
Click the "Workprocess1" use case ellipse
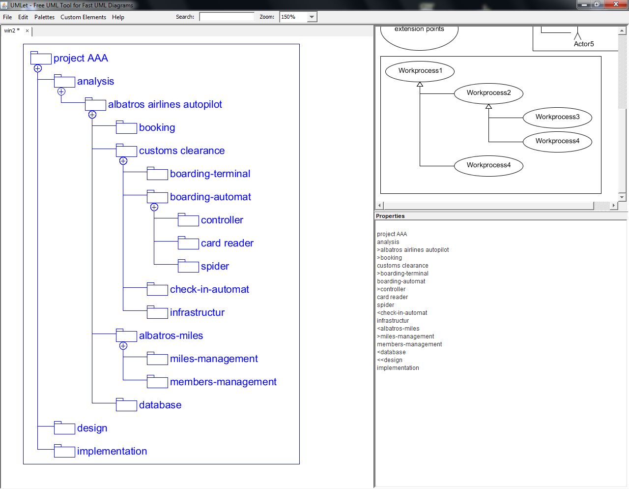[x=420, y=71]
